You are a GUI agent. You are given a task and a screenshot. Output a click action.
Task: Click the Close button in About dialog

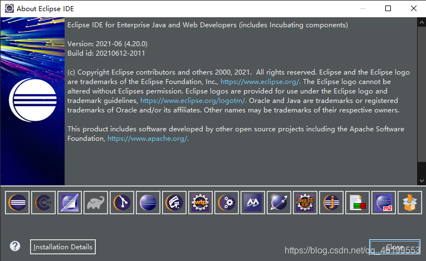tap(395, 247)
